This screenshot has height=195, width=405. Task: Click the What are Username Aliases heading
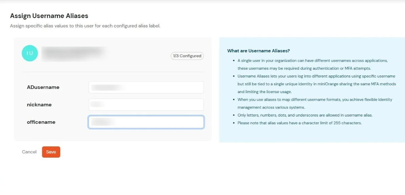tap(259, 50)
